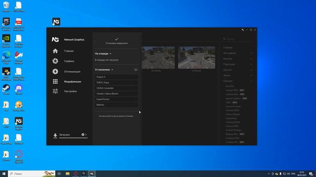Open the Загрузки downloads link
Screen dimensions: 316x177
[65, 135]
